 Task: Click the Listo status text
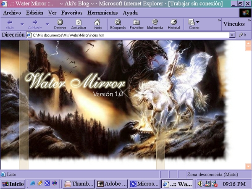11,175
